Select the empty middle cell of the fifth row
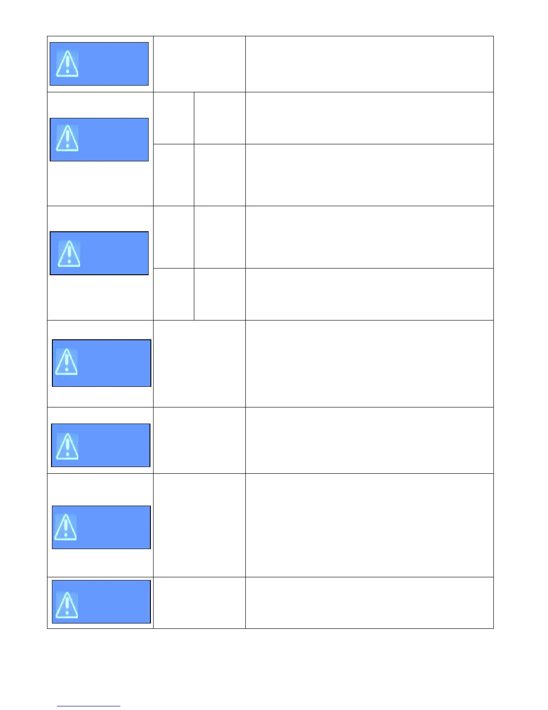Image resolution: width=548 pixels, height=710 pixels. point(199,440)
